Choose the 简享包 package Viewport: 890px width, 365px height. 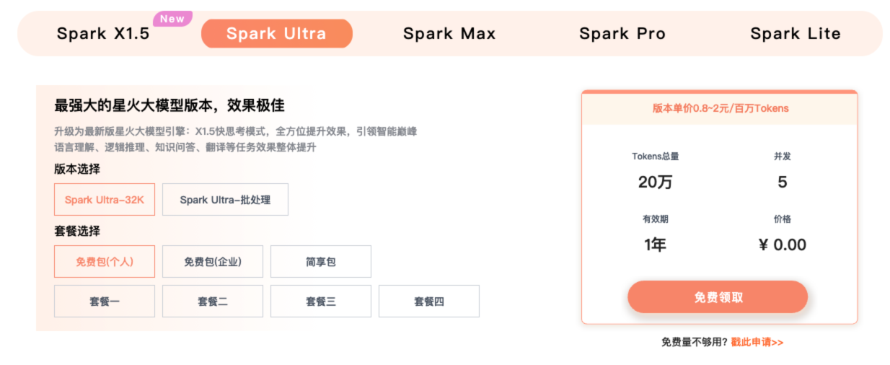point(321,262)
